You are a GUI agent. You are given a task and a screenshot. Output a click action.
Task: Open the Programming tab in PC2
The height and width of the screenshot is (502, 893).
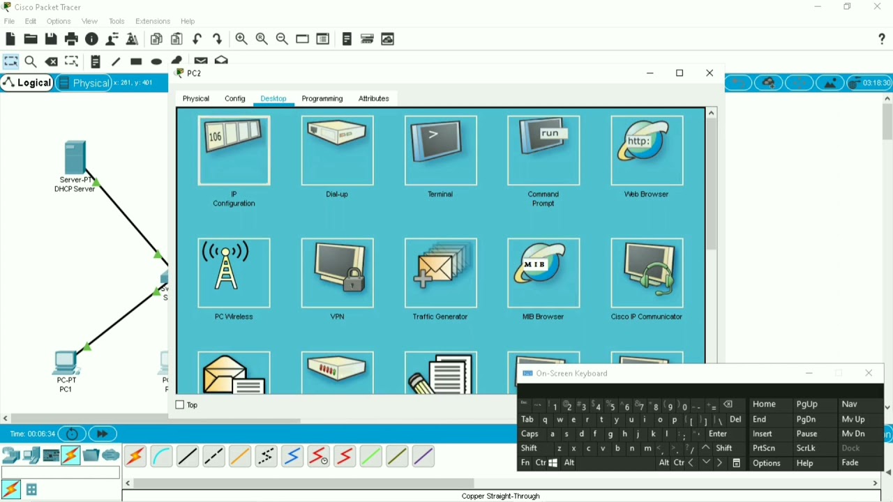322,99
